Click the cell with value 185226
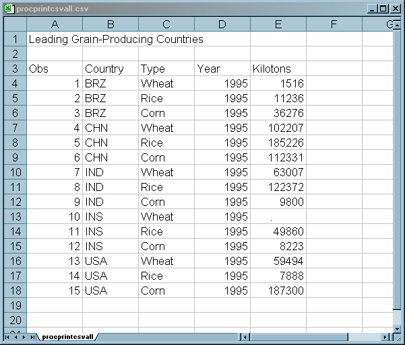 [x=278, y=143]
